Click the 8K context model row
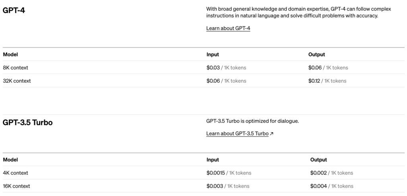Image resolution: width=407 pixels, height=196 pixels. tap(203, 67)
